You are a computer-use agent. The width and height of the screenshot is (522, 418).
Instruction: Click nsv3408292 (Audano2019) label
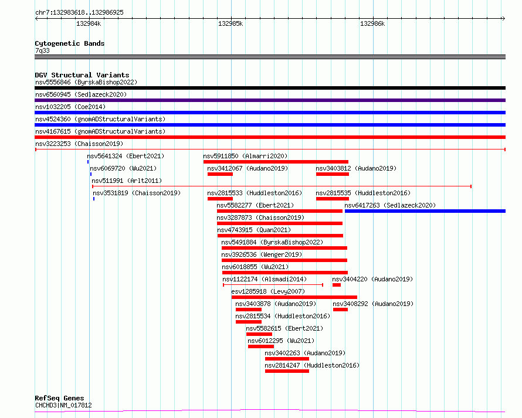point(373,304)
